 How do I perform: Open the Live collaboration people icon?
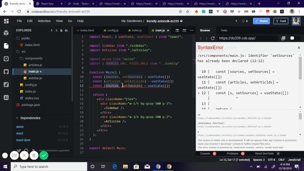click(x=6, y=97)
